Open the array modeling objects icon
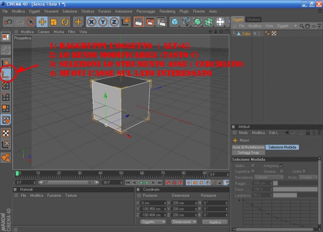Image resolution: width=323 pixels, height=232 pixels. (x=209, y=22)
